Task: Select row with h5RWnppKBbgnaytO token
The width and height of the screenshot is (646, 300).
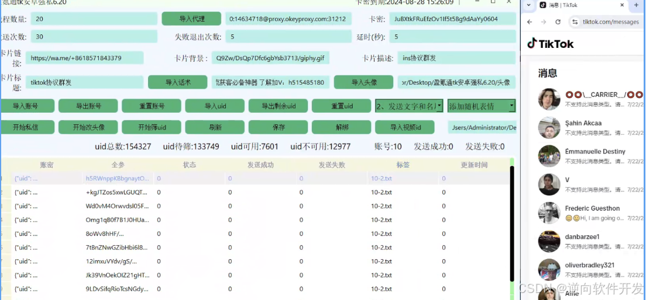Action: (x=256, y=179)
